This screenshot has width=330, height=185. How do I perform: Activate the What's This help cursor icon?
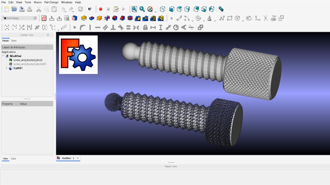click(x=90, y=9)
